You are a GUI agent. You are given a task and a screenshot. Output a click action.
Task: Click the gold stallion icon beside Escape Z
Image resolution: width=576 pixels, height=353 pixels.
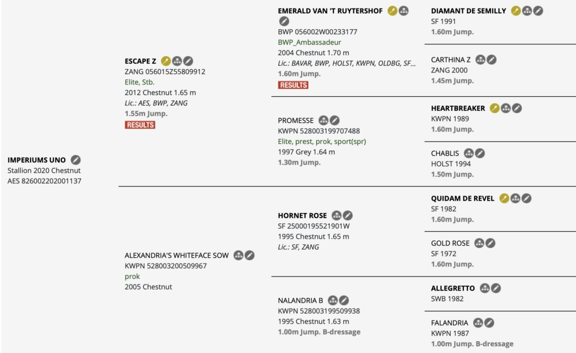166,61
